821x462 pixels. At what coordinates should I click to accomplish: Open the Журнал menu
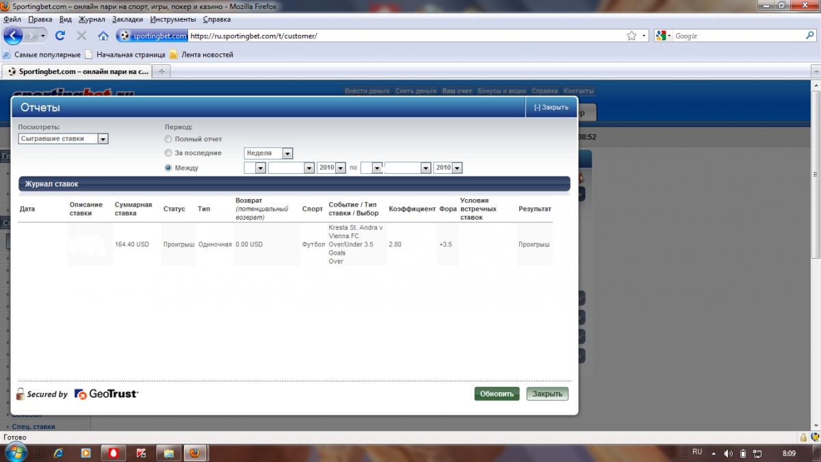pos(92,19)
